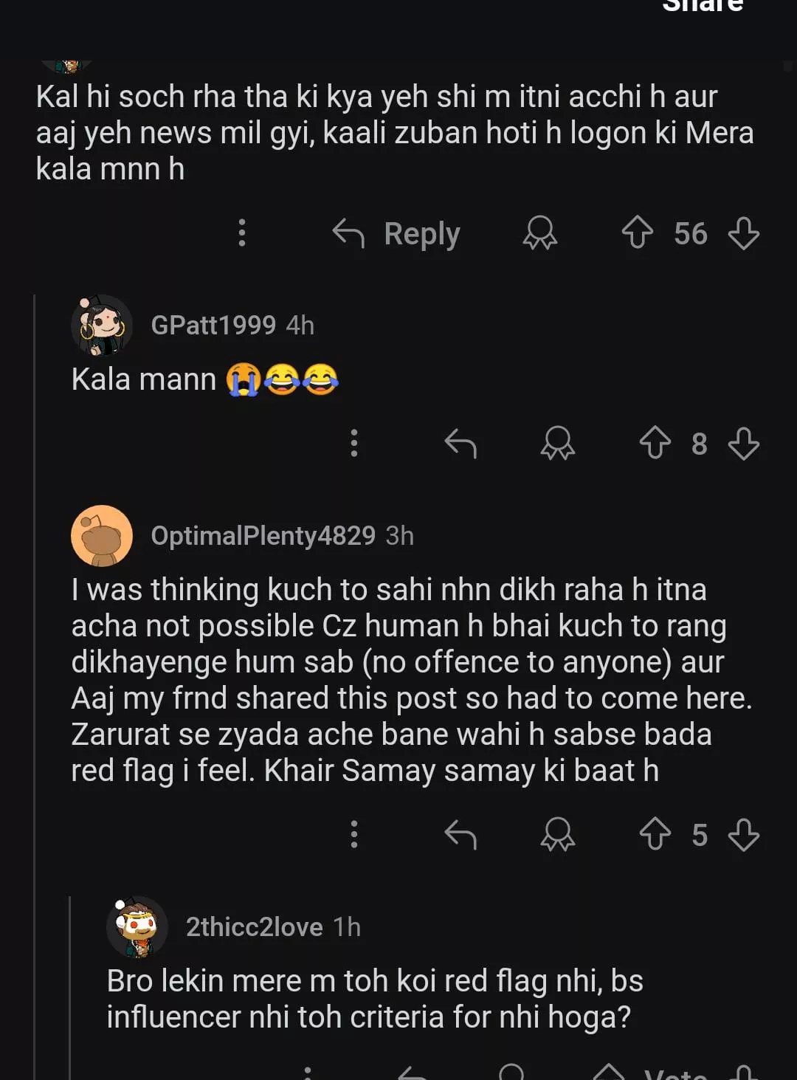
Task: Reply to OptimalPlenty4829's comment
Action: tap(460, 835)
